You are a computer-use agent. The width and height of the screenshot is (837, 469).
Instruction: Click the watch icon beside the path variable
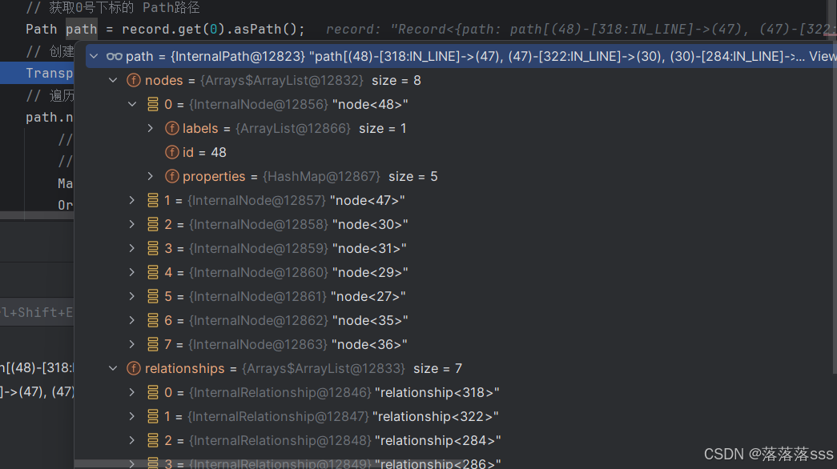click(115, 56)
